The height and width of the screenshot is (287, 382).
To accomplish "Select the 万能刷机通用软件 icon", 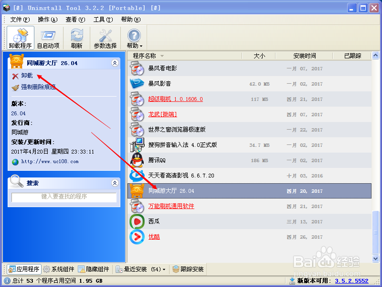I will tap(137, 206).
